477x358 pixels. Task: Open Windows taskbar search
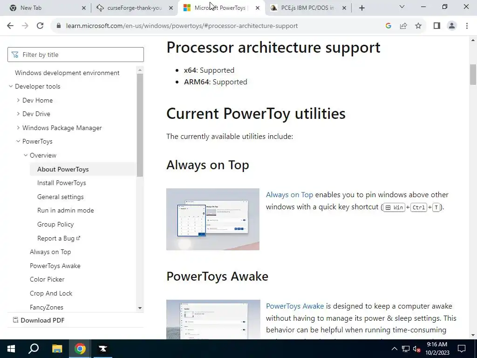[x=34, y=349]
